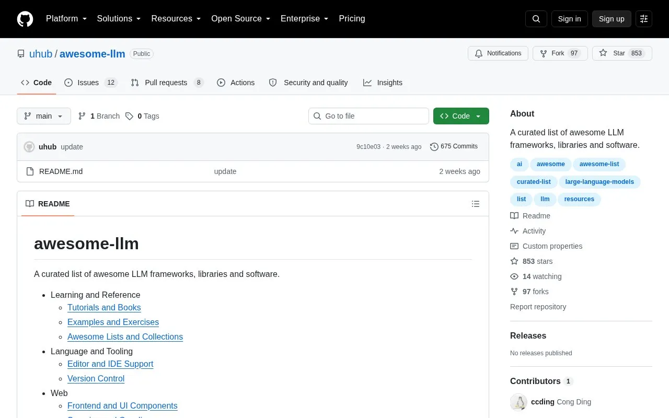Go to the GitHub logo homepage
Image resolution: width=669 pixels, height=418 pixels.
[25, 19]
